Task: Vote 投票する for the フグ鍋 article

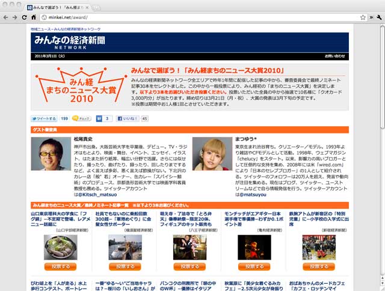Action: (60, 267)
